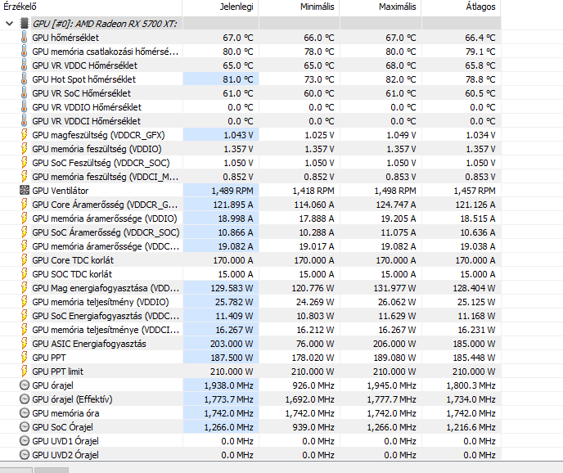Select the GPU PPT limit label
The image size is (563, 473).
(x=57, y=372)
